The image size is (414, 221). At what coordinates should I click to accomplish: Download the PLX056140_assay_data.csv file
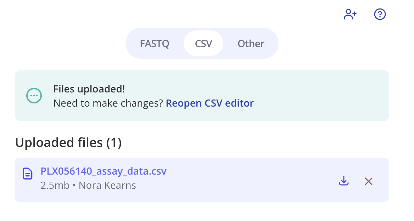(343, 181)
